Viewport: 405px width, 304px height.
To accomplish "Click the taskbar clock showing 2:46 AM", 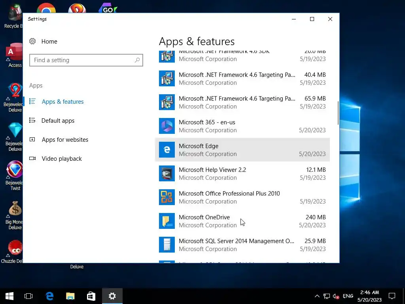I will point(370,296).
